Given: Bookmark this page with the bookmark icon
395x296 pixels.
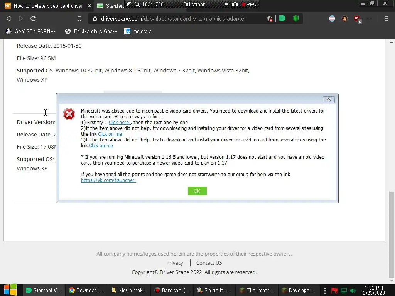Looking at the screenshot, I should click(x=79, y=18).
